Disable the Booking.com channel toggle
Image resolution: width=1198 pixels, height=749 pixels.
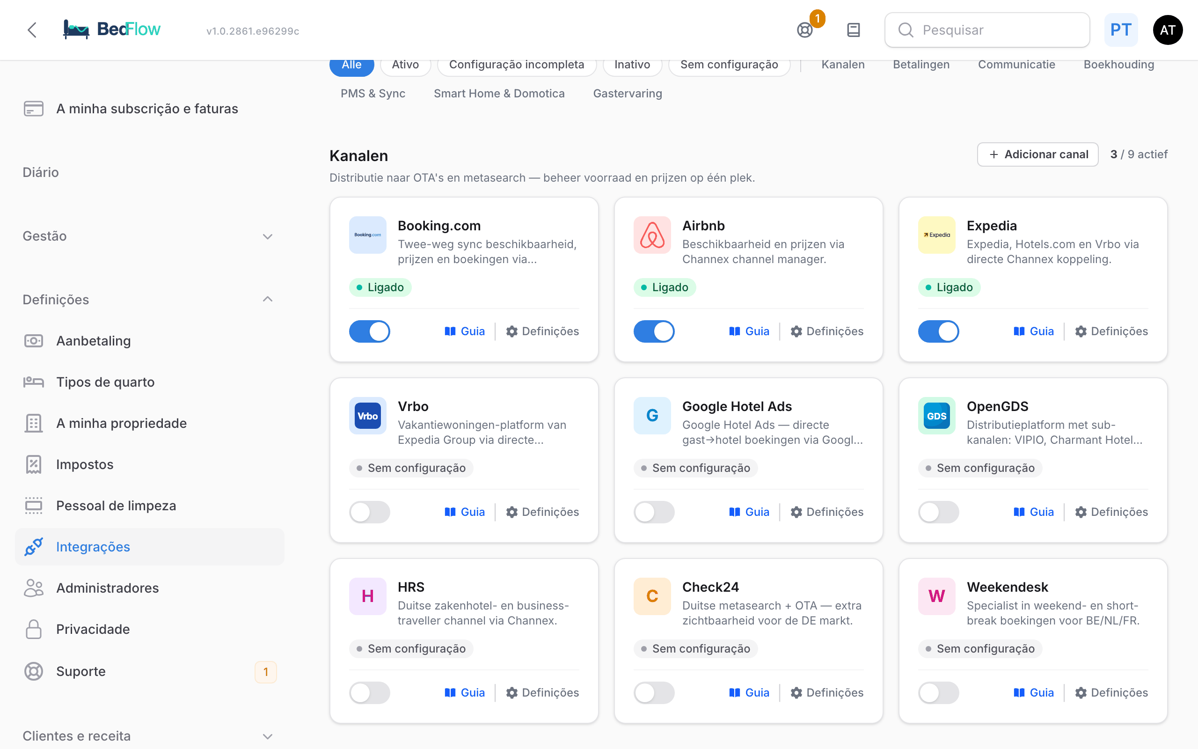tap(369, 331)
